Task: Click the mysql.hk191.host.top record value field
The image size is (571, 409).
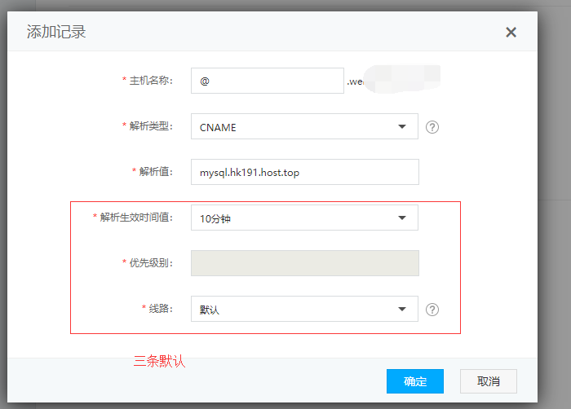Action: tap(304, 173)
